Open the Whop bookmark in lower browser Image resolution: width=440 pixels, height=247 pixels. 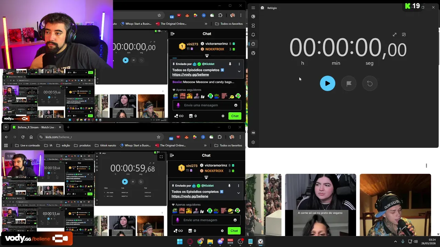click(x=135, y=145)
